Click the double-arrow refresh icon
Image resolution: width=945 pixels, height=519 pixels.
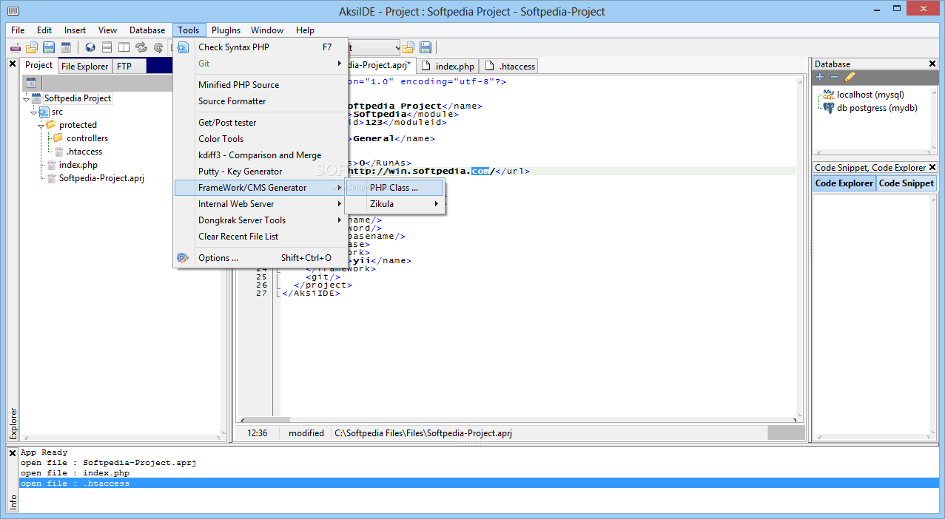141,47
